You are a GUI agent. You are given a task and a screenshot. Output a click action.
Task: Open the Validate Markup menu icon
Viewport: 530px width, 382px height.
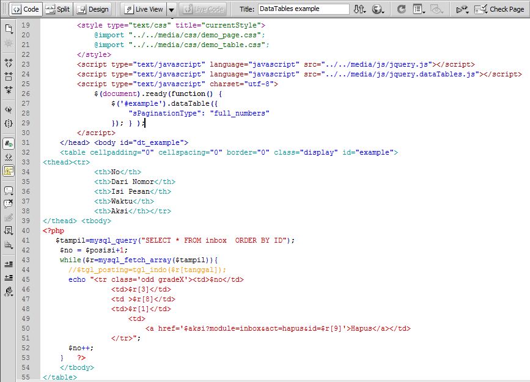(x=462, y=9)
